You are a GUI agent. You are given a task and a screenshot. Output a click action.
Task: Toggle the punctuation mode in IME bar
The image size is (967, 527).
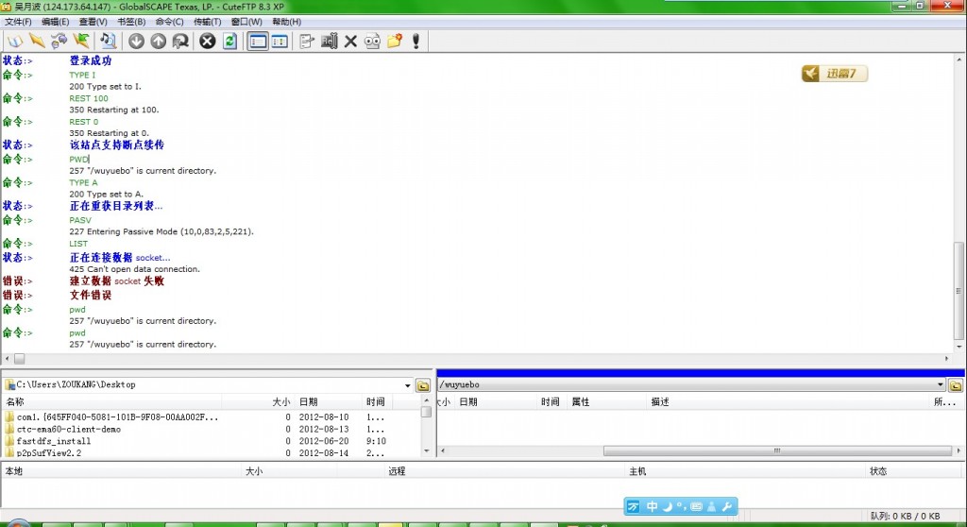pyautogui.click(x=682, y=506)
